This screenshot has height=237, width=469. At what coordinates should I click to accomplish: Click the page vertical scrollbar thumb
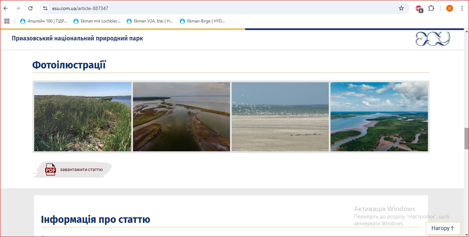466,138
